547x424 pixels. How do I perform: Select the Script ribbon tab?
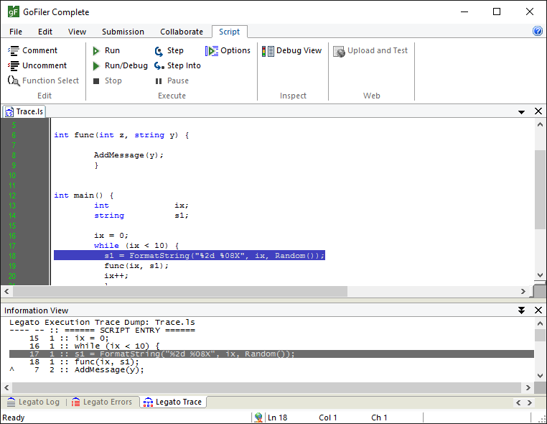click(x=230, y=32)
